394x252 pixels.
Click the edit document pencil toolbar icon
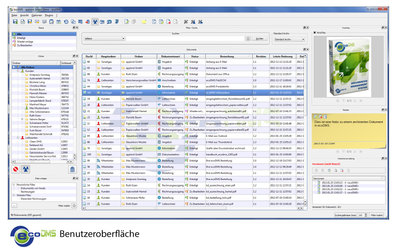(x=127, y=22)
